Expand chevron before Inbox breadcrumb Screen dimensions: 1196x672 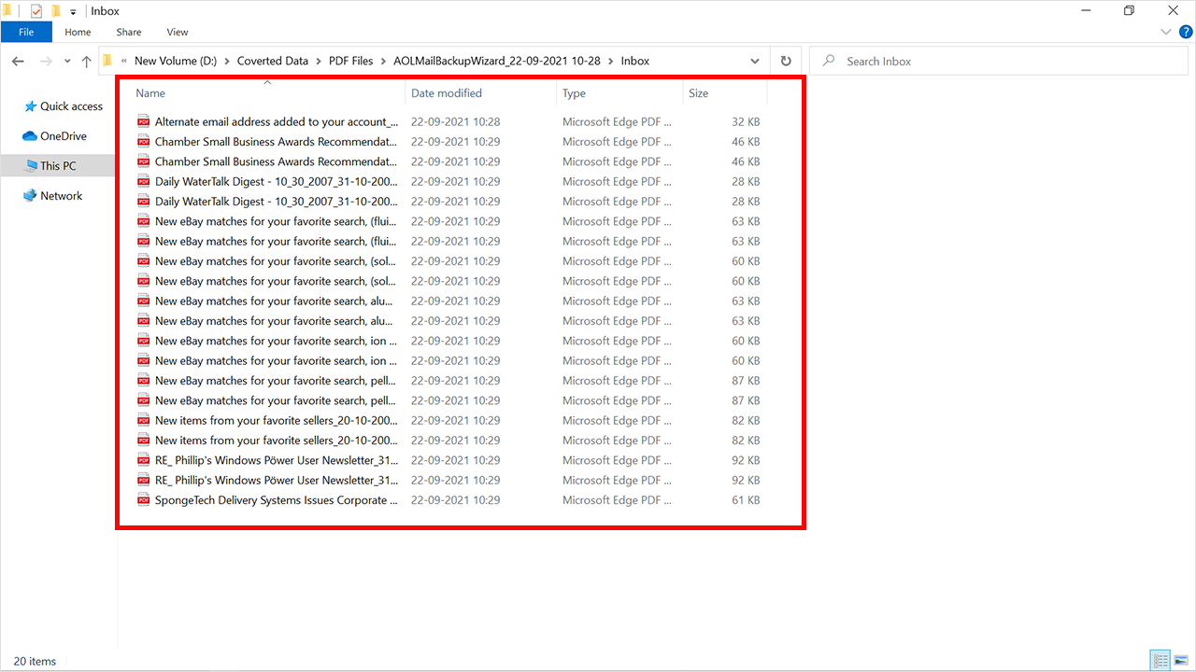click(x=611, y=61)
